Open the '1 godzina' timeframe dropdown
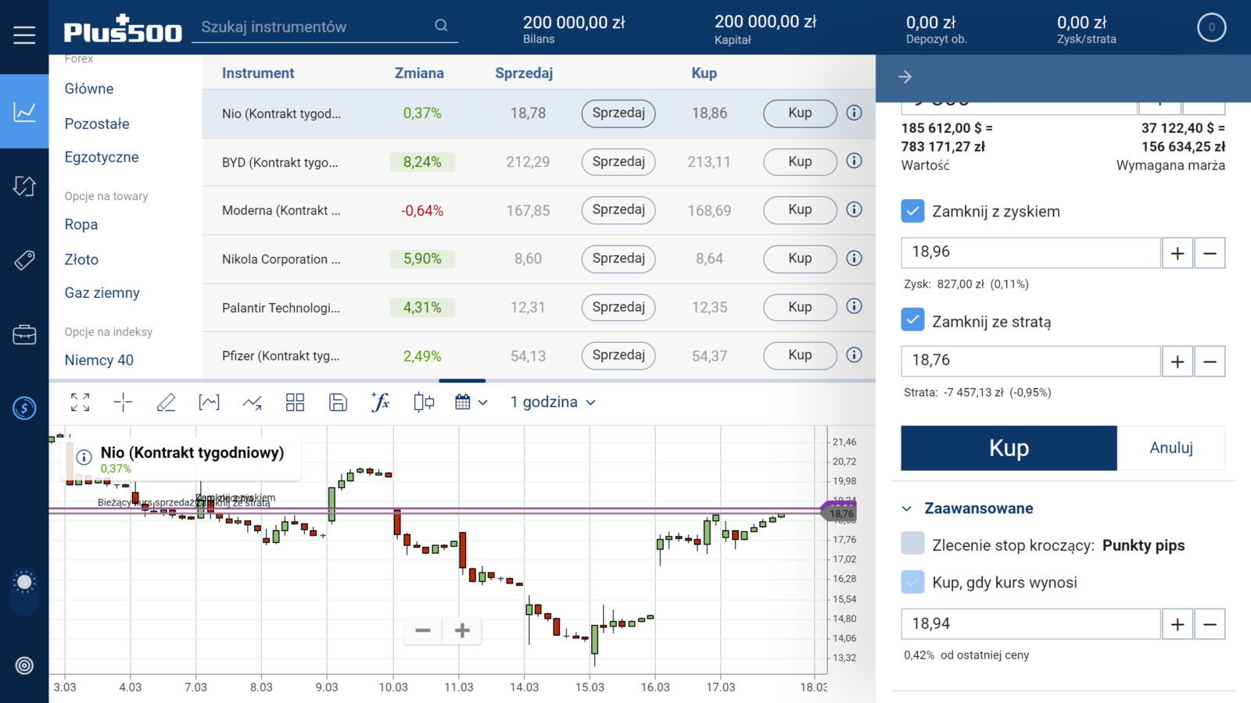 [553, 402]
